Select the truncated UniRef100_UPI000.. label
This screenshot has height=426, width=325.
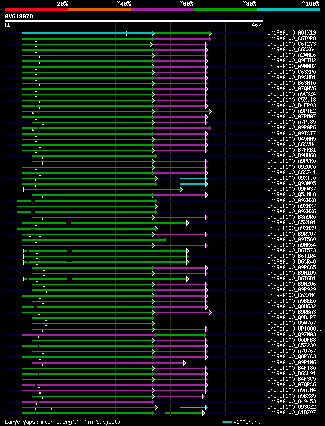point(295,329)
